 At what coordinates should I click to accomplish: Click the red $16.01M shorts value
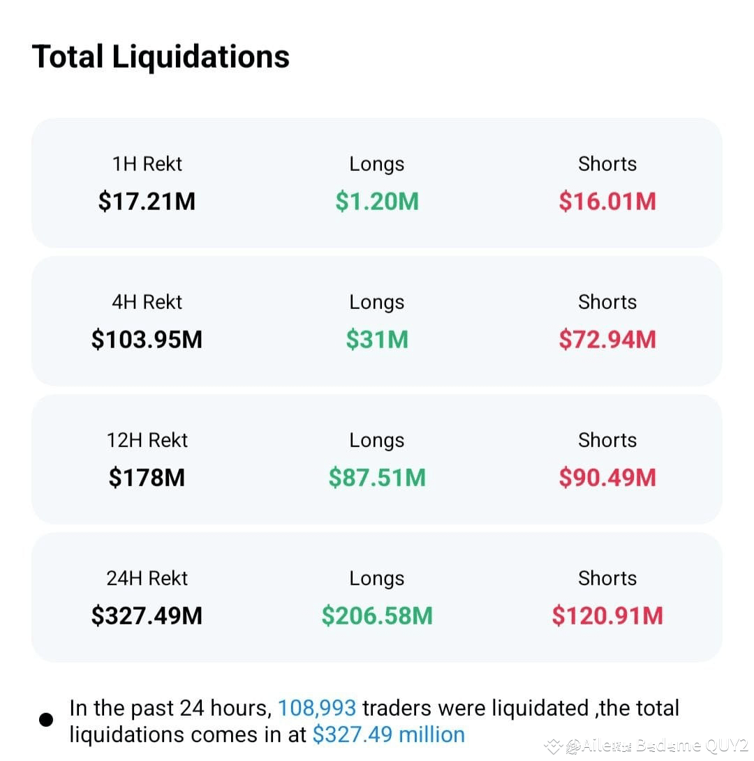point(607,202)
